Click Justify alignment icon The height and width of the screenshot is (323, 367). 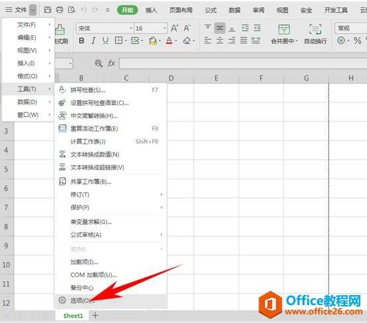(x=243, y=41)
